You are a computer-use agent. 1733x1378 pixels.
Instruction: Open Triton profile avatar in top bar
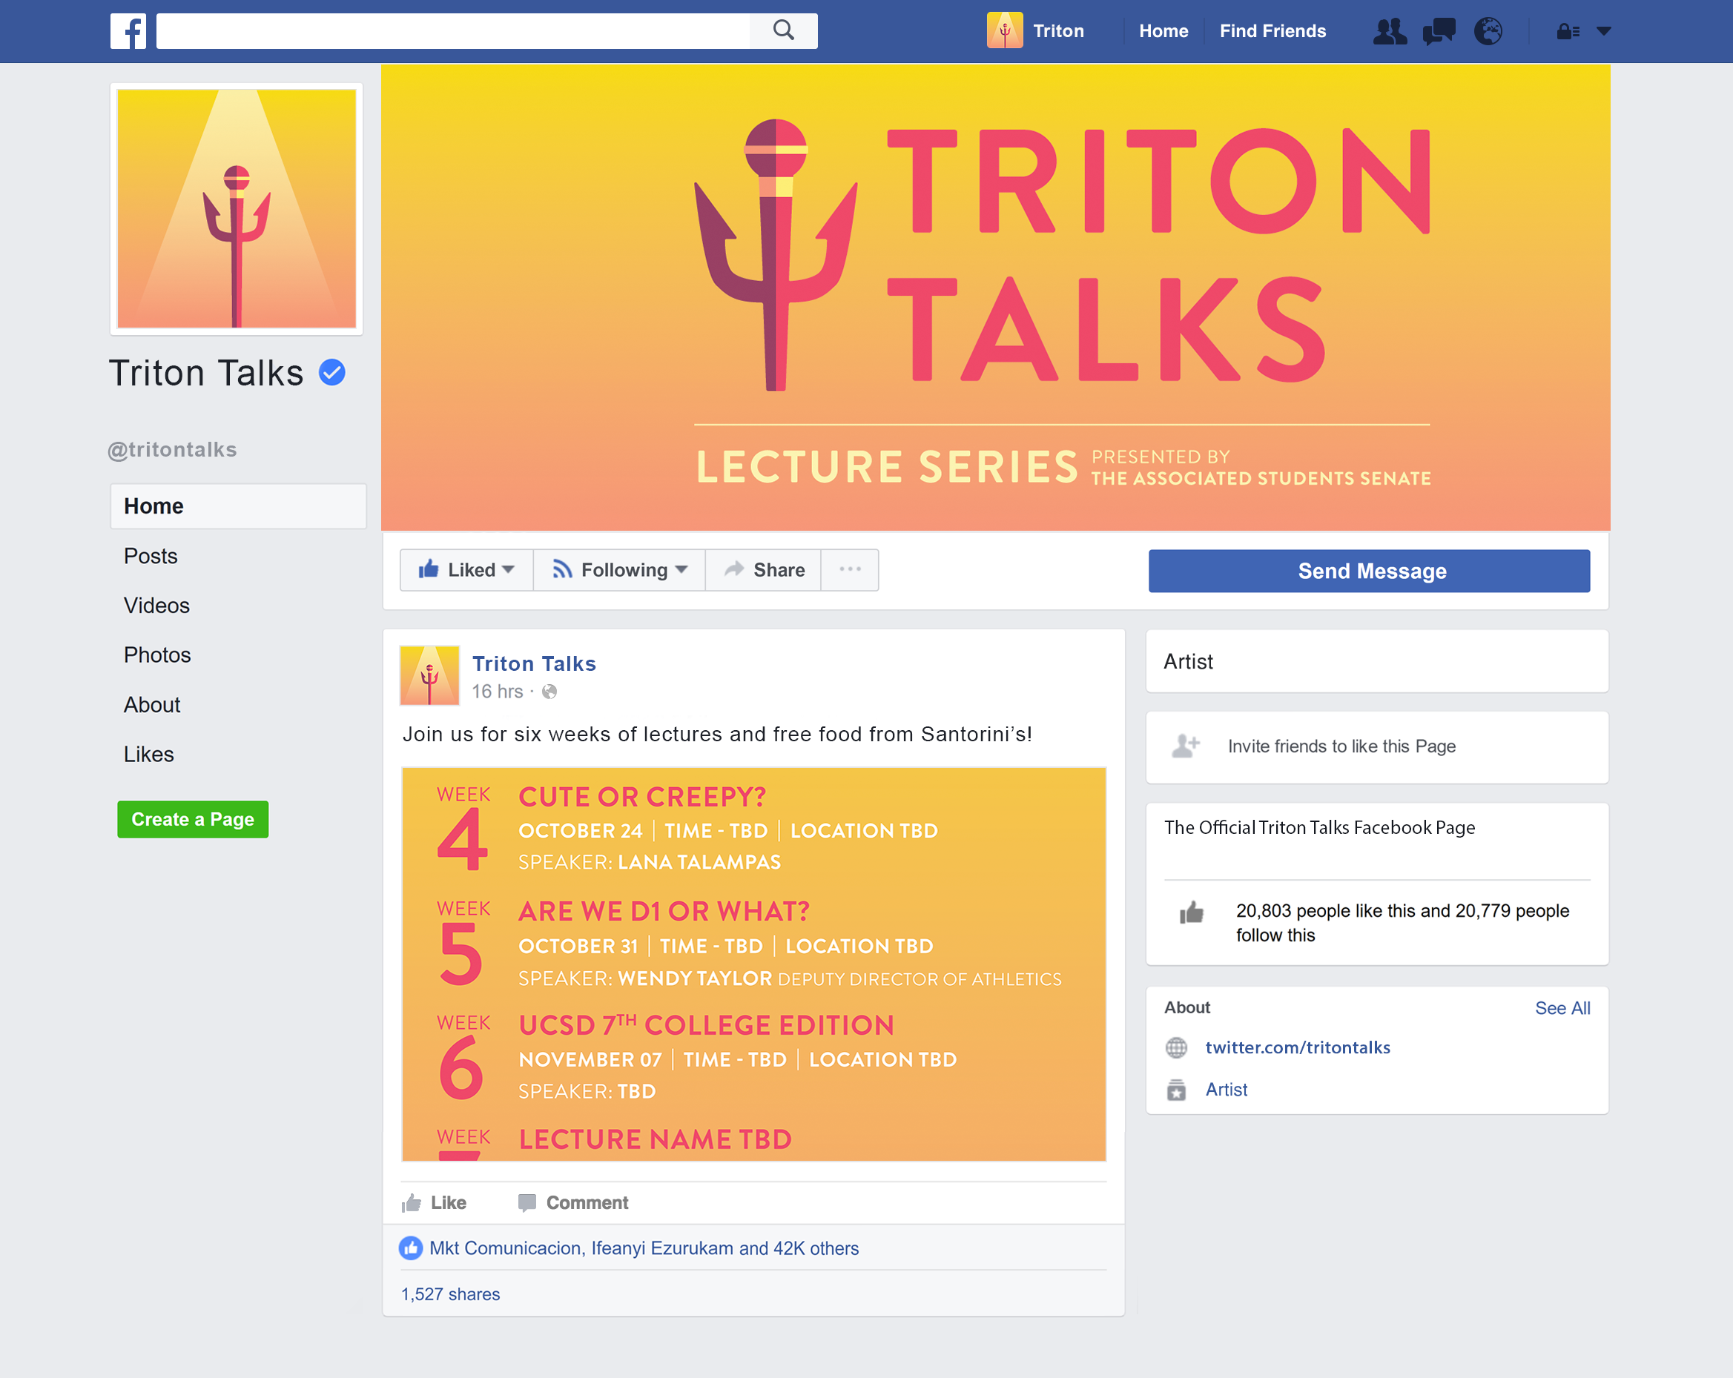(x=1005, y=30)
